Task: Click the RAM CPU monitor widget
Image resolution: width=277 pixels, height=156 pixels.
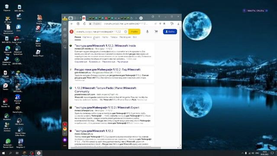Action: (255, 11)
